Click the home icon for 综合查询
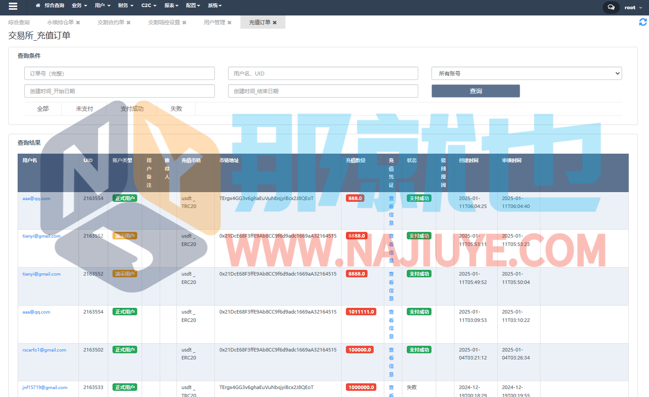Image resolution: width=649 pixels, height=397 pixels. tap(38, 6)
